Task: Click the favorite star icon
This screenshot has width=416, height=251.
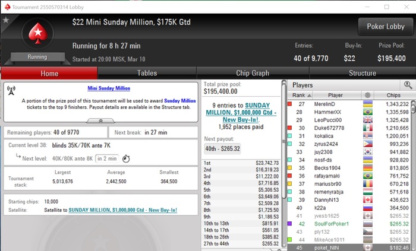Action: (x=6, y=20)
